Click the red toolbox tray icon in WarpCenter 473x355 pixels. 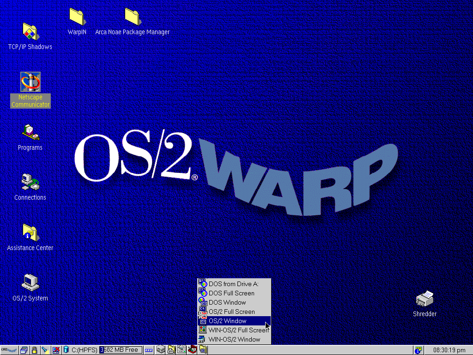tap(192, 350)
